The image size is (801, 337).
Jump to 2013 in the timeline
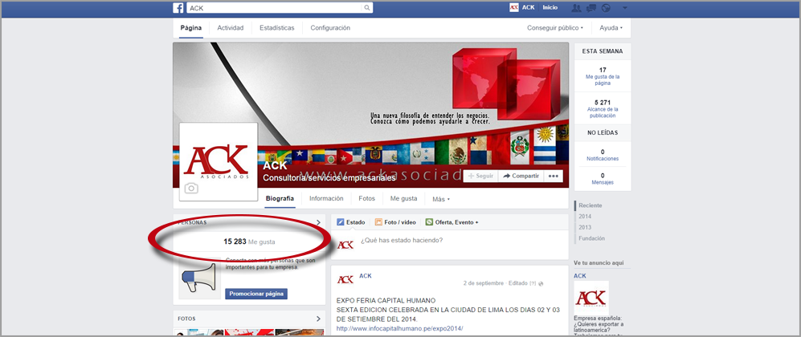tap(585, 227)
